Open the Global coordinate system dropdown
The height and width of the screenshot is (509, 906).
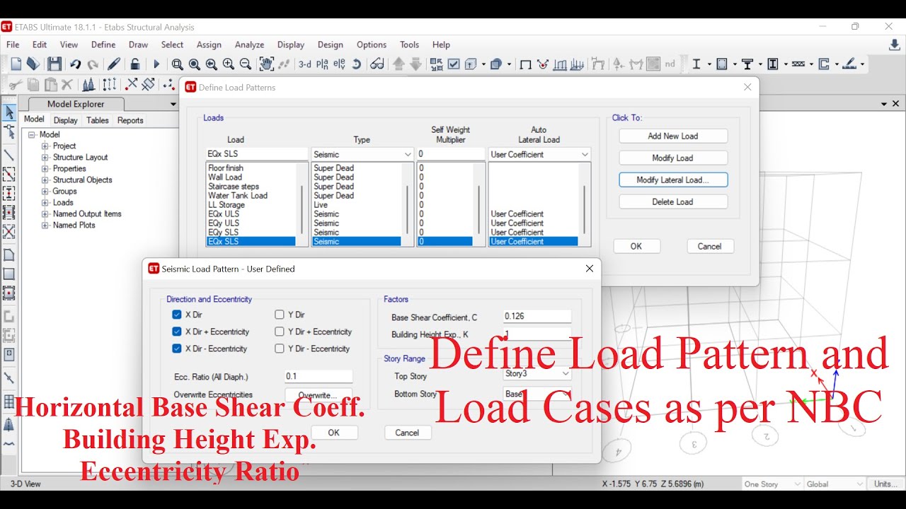pos(835,484)
